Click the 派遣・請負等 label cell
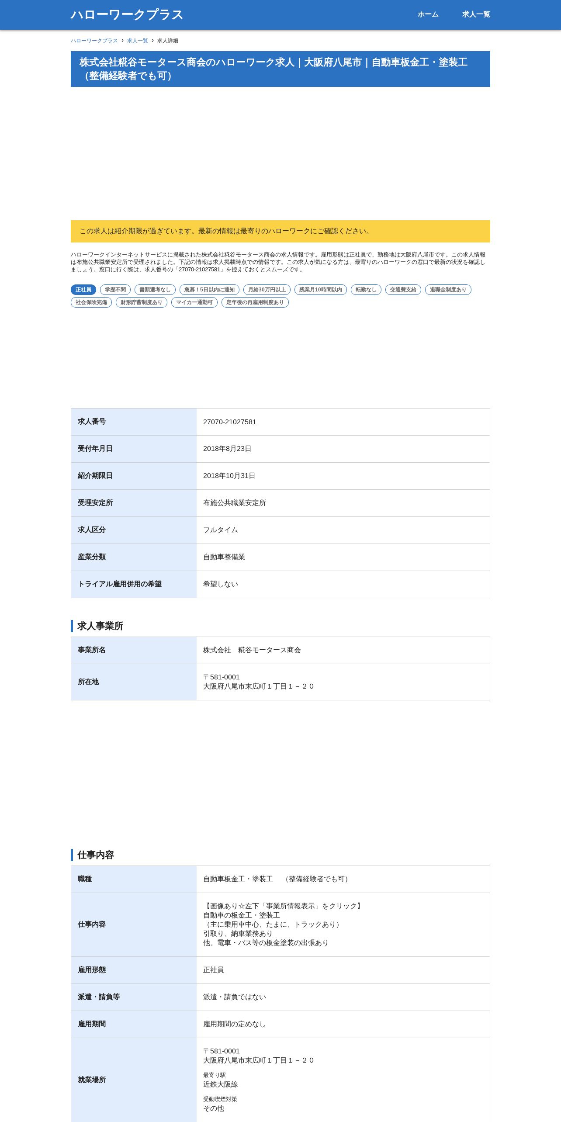Screen dimensions: 561x1122 [134, 997]
